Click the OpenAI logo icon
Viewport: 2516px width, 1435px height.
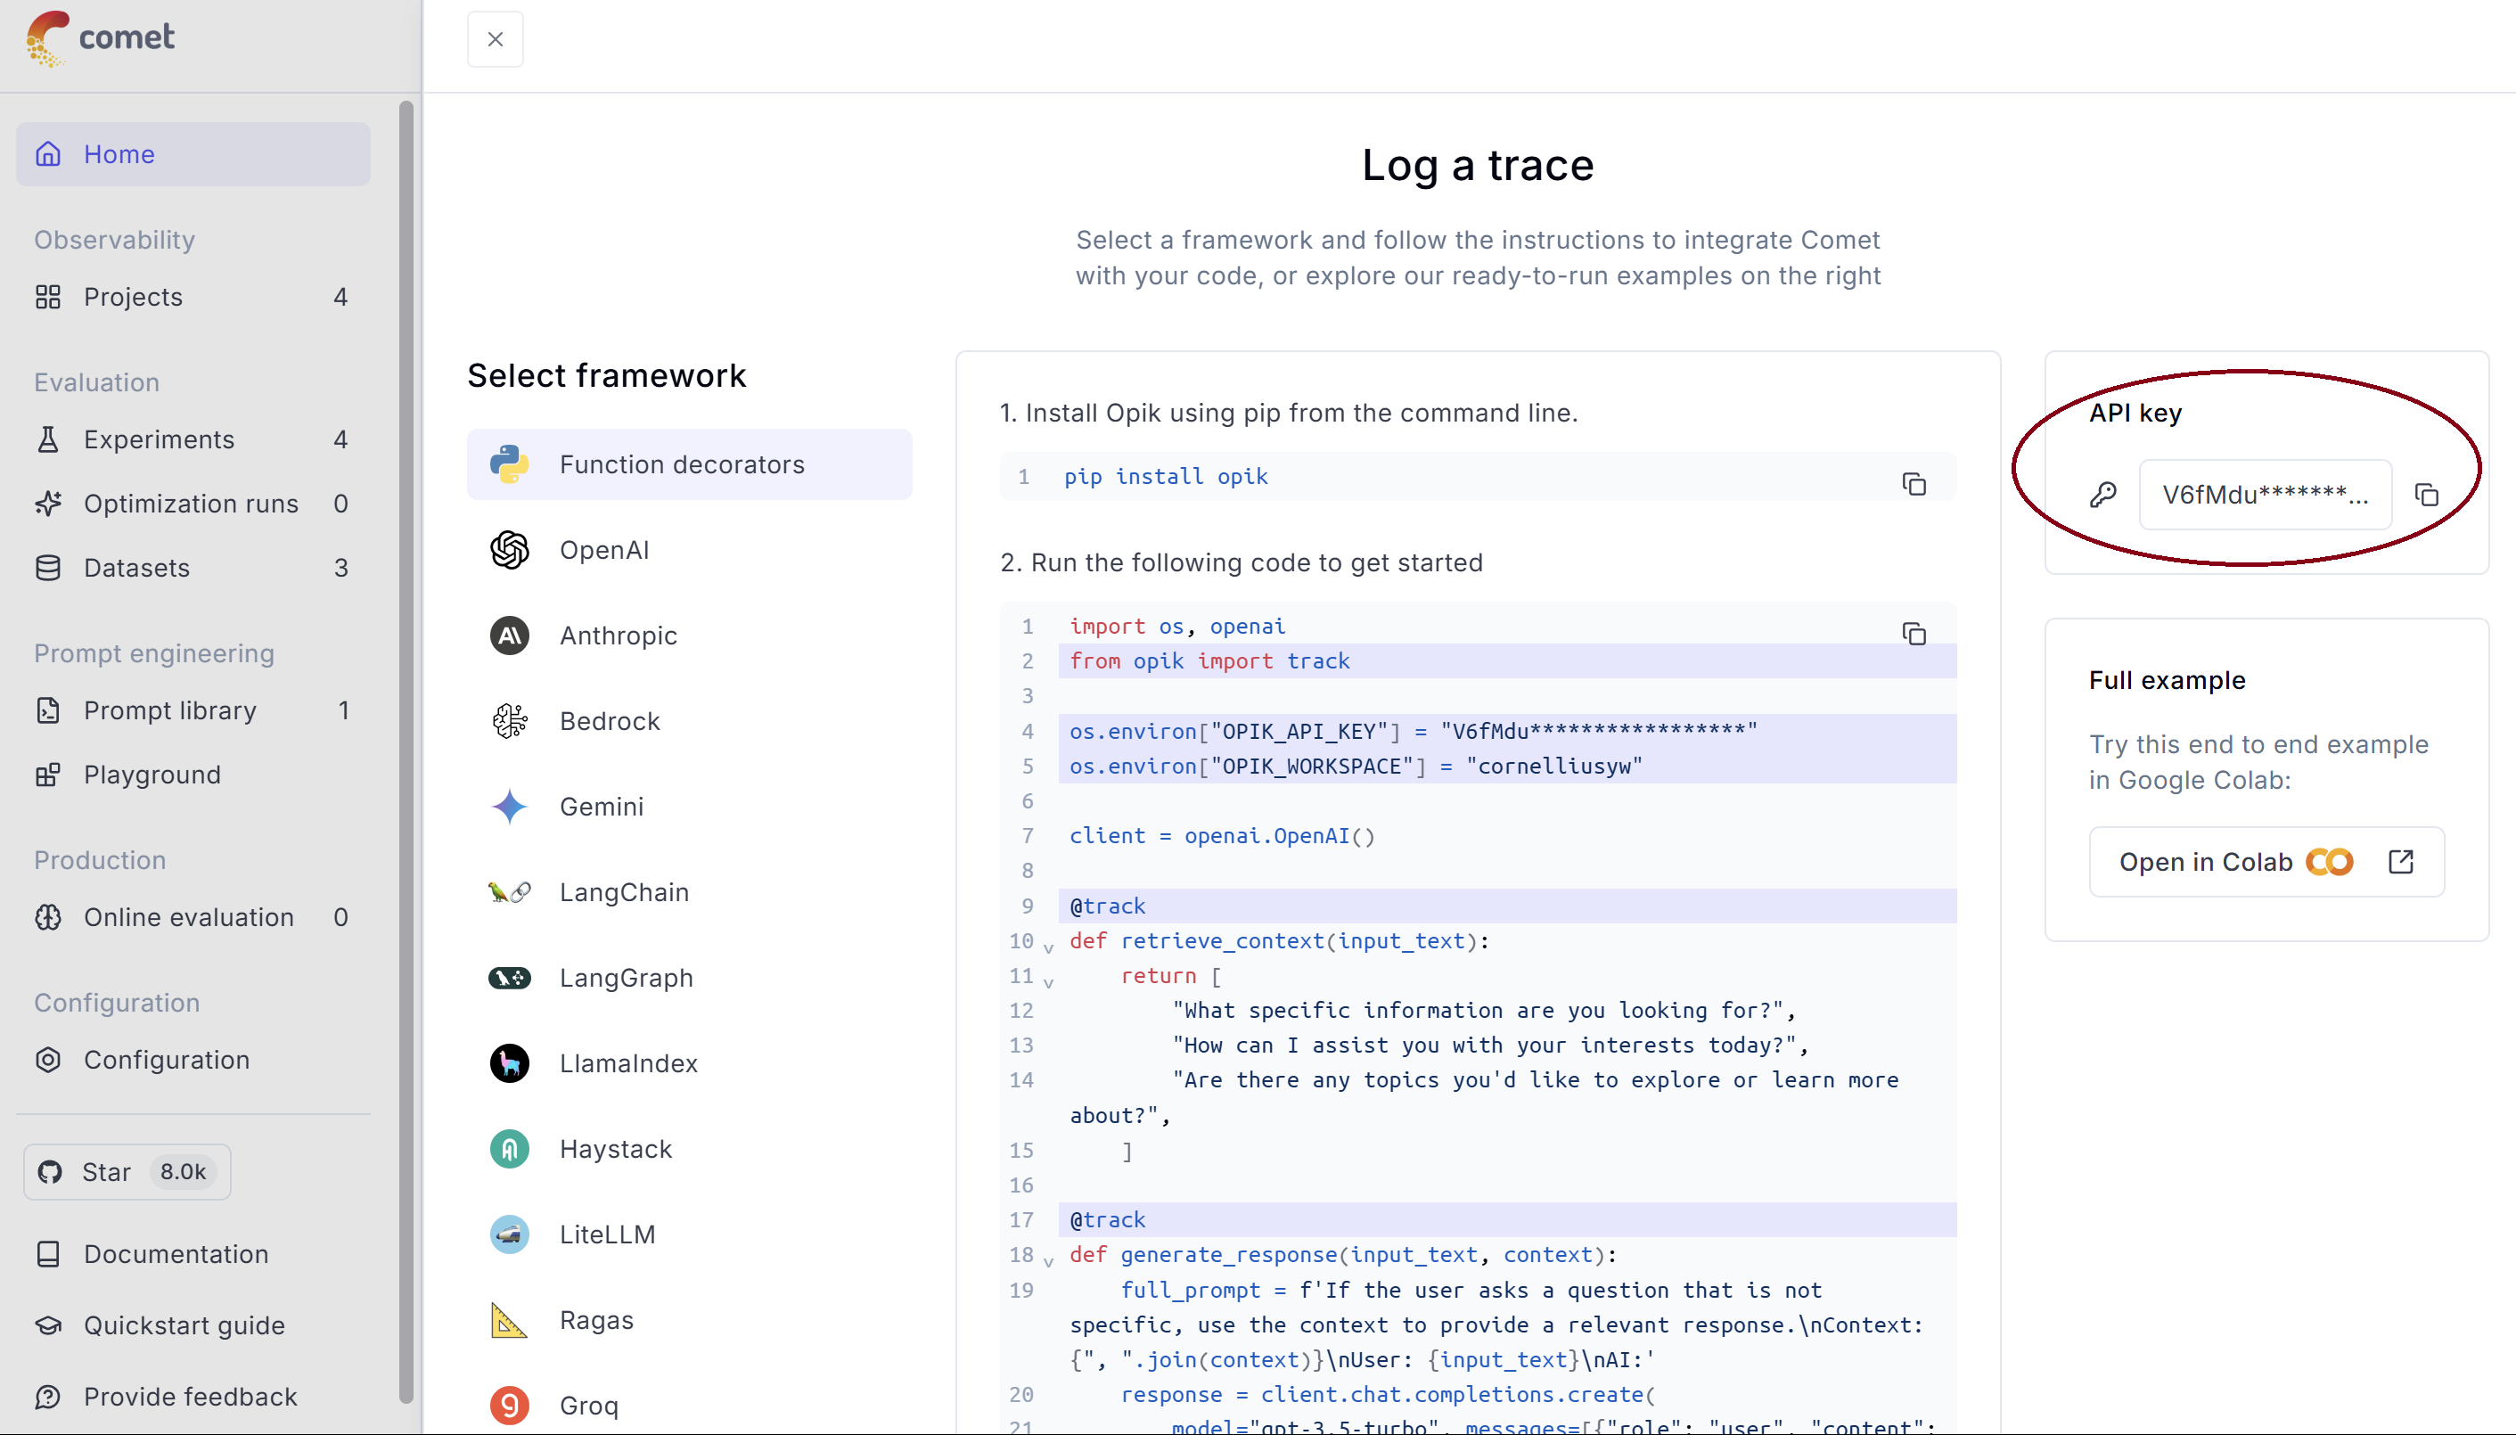pos(510,550)
